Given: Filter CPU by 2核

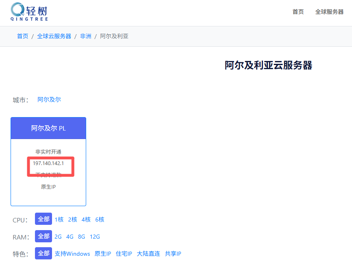Looking at the screenshot, I should click(x=72, y=220).
